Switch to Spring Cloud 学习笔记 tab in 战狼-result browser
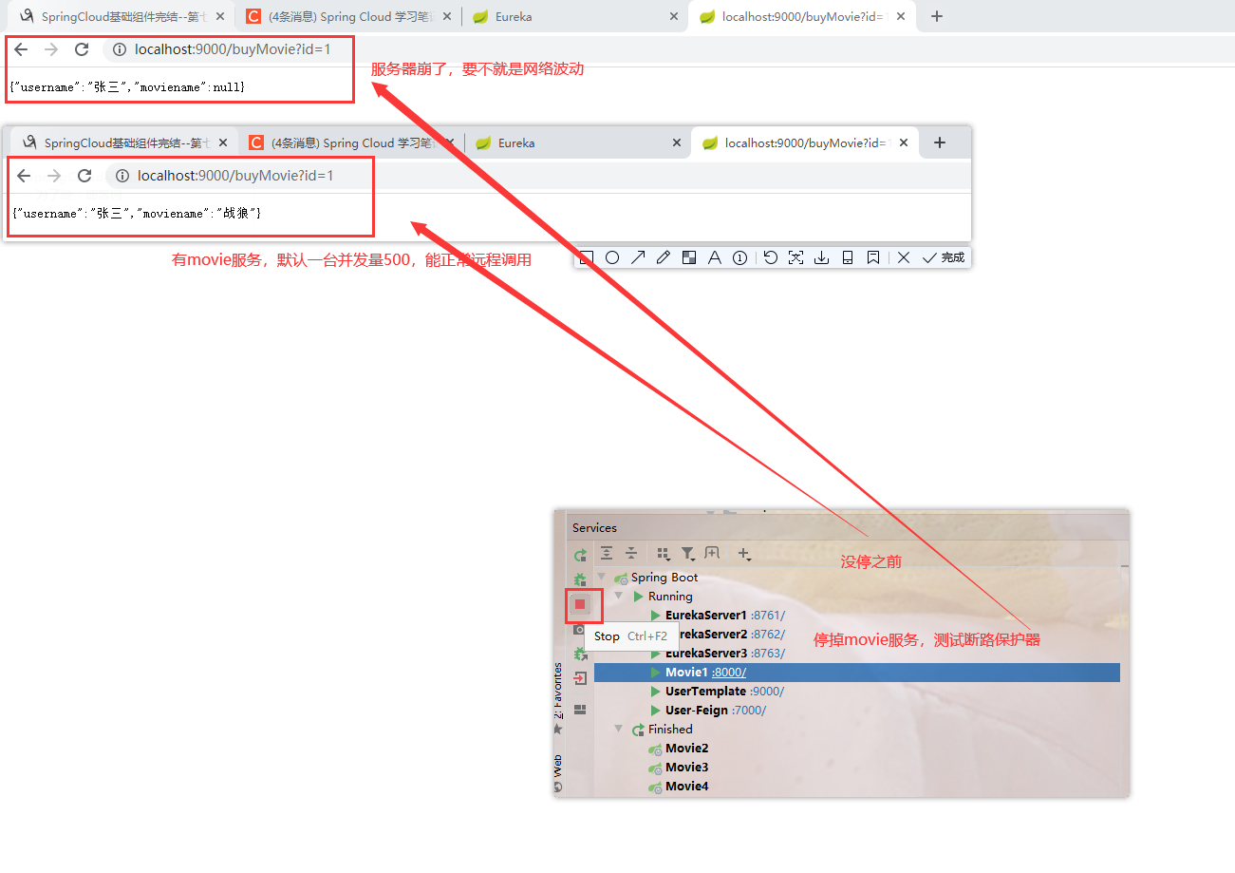This screenshot has height=873, width=1235. pos(352,142)
